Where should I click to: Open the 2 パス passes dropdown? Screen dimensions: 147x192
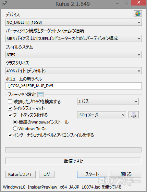(108, 102)
